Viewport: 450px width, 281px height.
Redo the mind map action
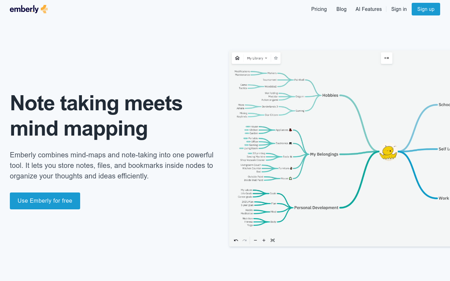pyautogui.click(x=244, y=240)
